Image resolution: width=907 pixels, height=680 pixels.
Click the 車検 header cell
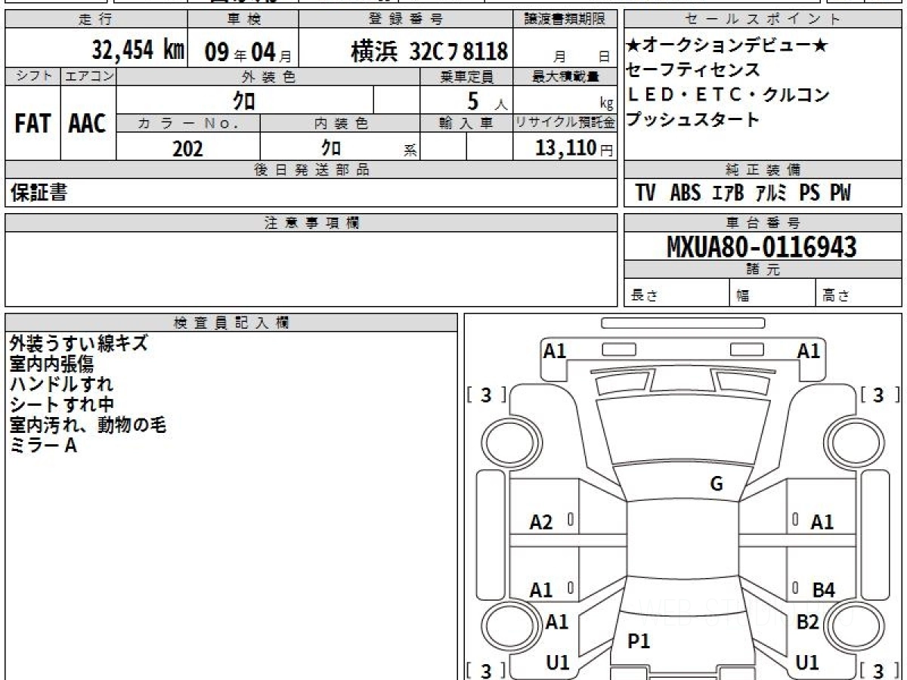243,20
